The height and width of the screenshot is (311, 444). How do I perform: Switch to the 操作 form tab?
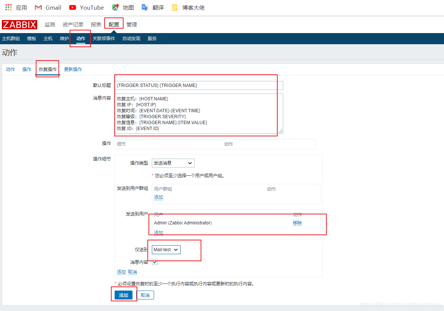(27, 69)
